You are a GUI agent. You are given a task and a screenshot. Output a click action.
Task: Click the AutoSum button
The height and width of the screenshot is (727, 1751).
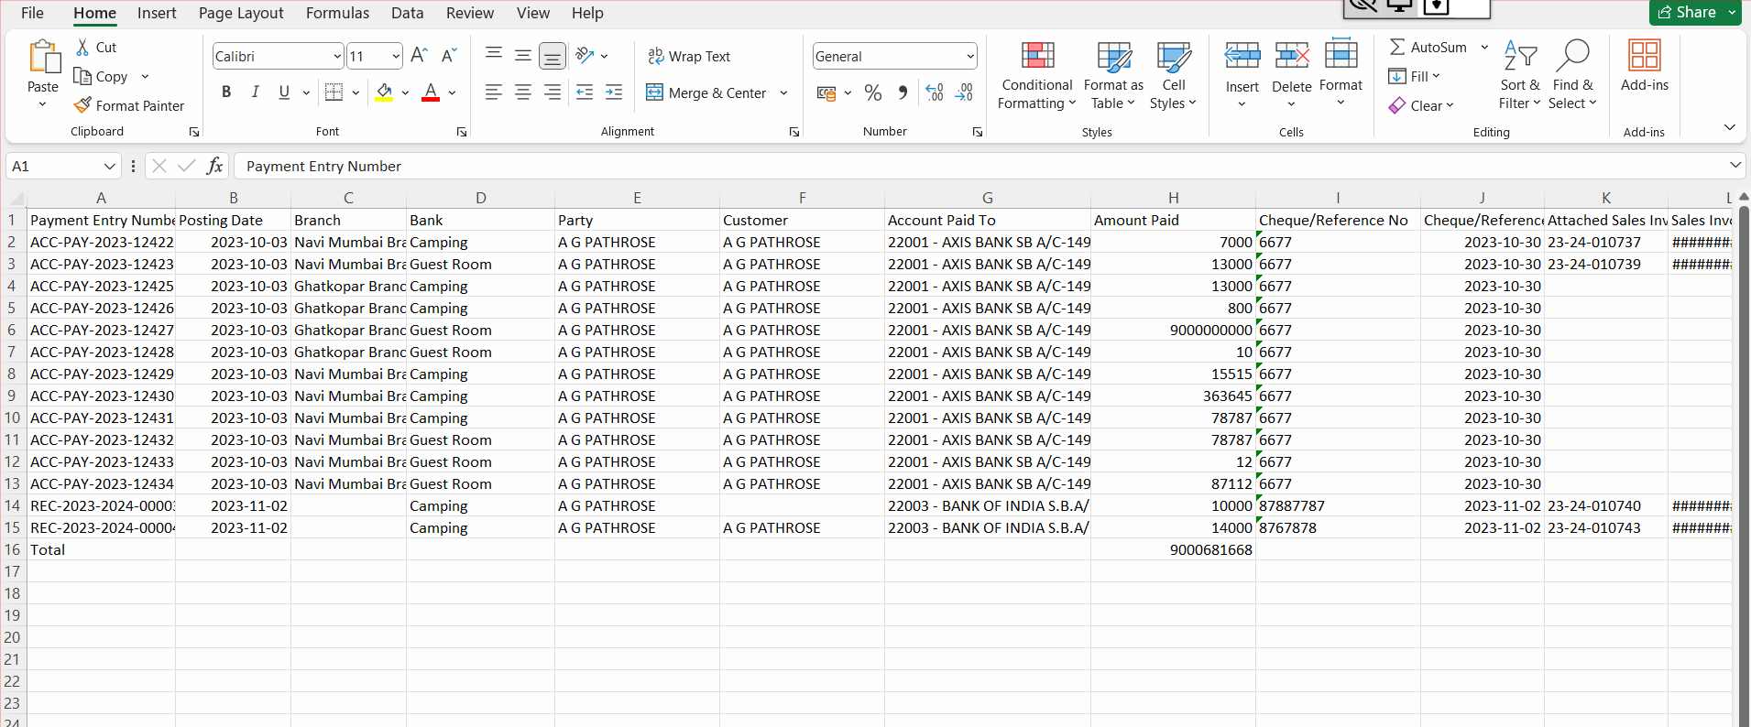tap(1428, 47)
